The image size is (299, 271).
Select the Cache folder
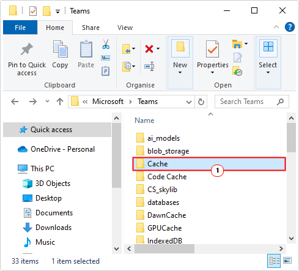point(209,164)
